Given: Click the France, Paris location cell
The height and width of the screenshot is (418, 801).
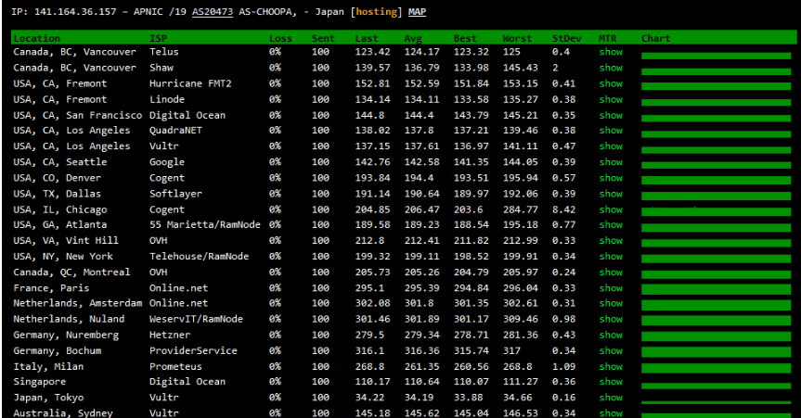Looking at the screenshot, I should 51,288.
